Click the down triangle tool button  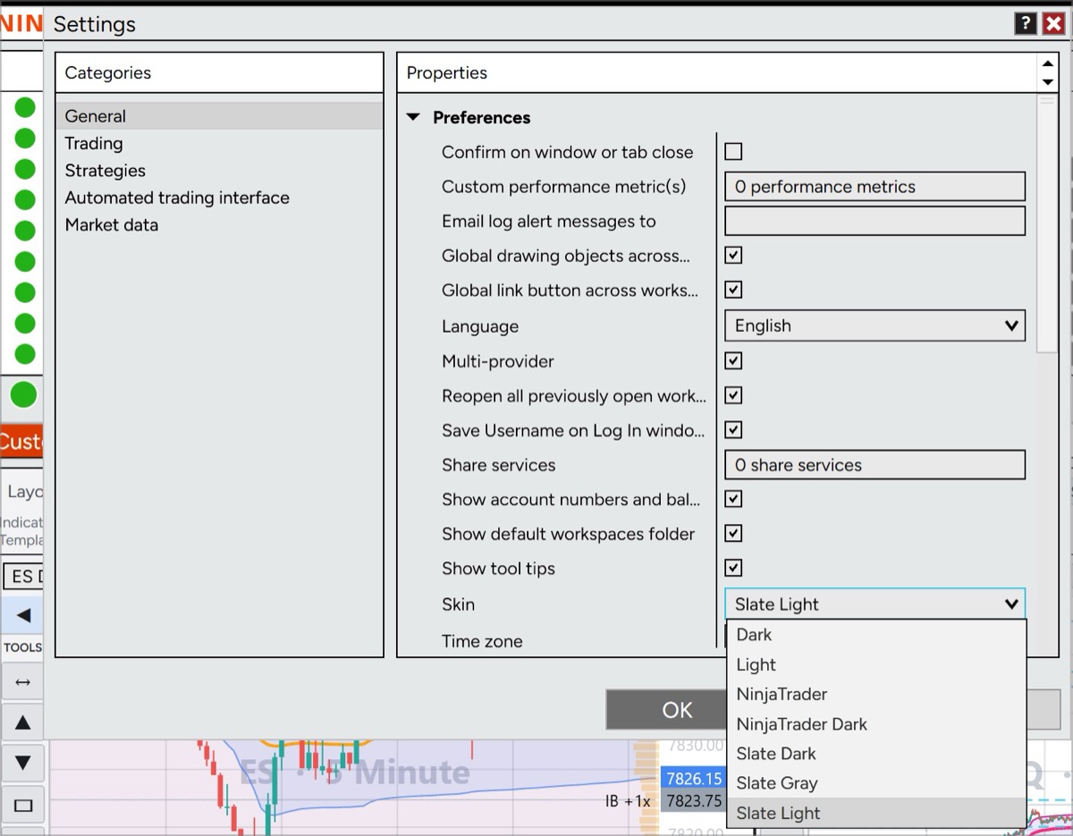coord(23,763)
